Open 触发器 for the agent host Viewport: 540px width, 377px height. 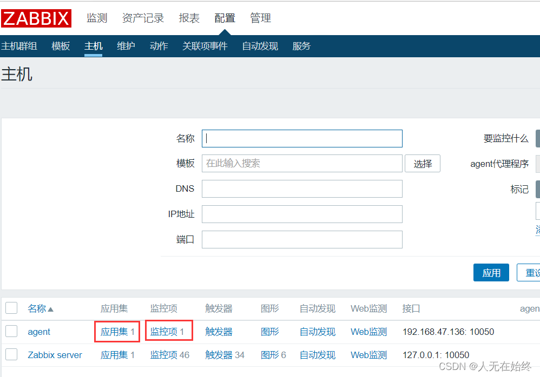click(219, 332)
